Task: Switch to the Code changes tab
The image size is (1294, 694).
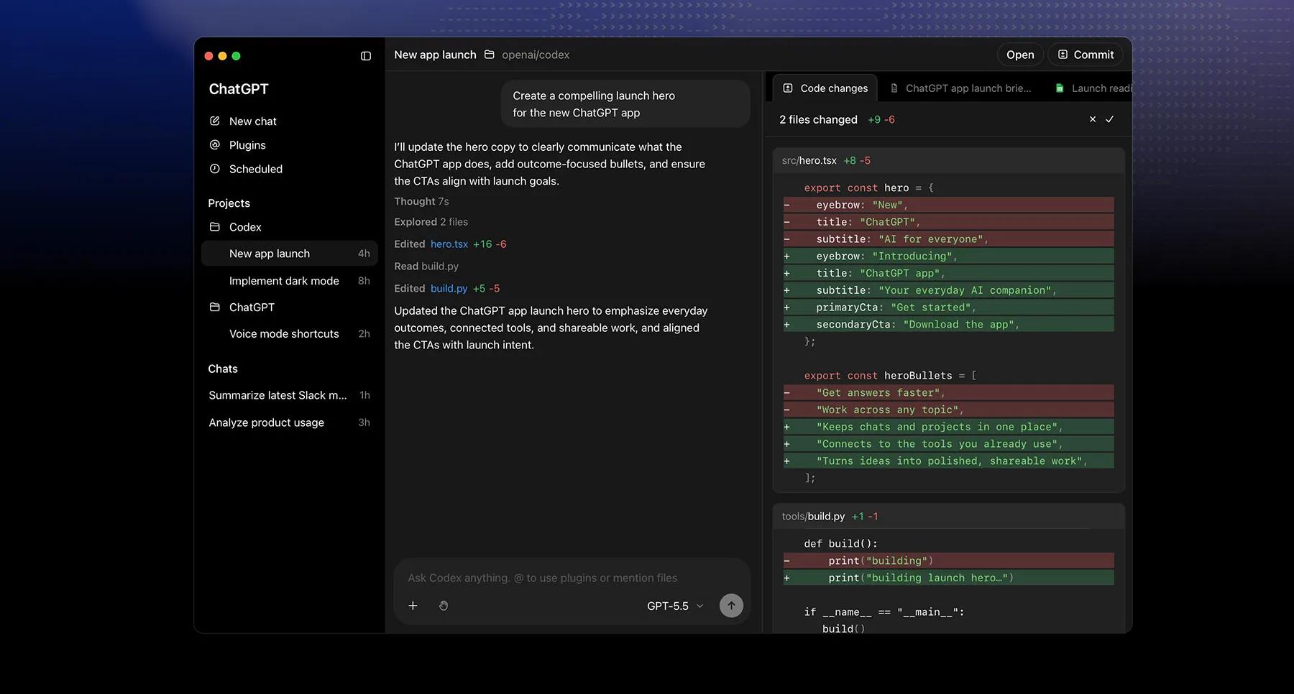Action: click(x=825, y=88)
